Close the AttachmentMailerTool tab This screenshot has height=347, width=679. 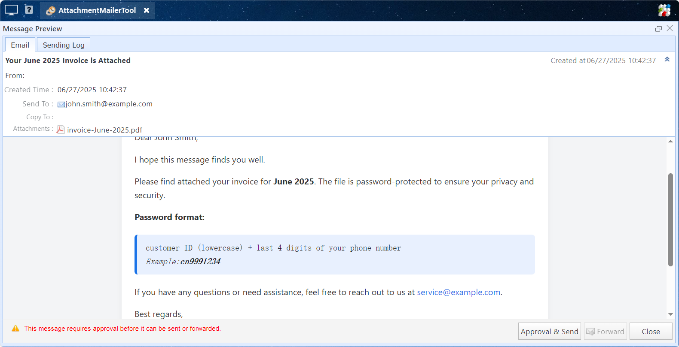coord(147,10)
